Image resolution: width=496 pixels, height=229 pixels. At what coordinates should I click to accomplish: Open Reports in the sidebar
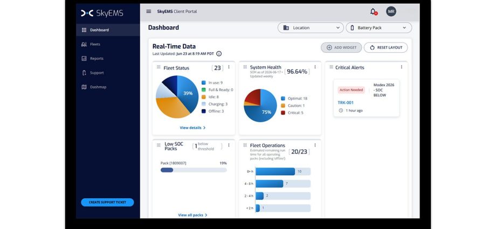click(108, 59)
